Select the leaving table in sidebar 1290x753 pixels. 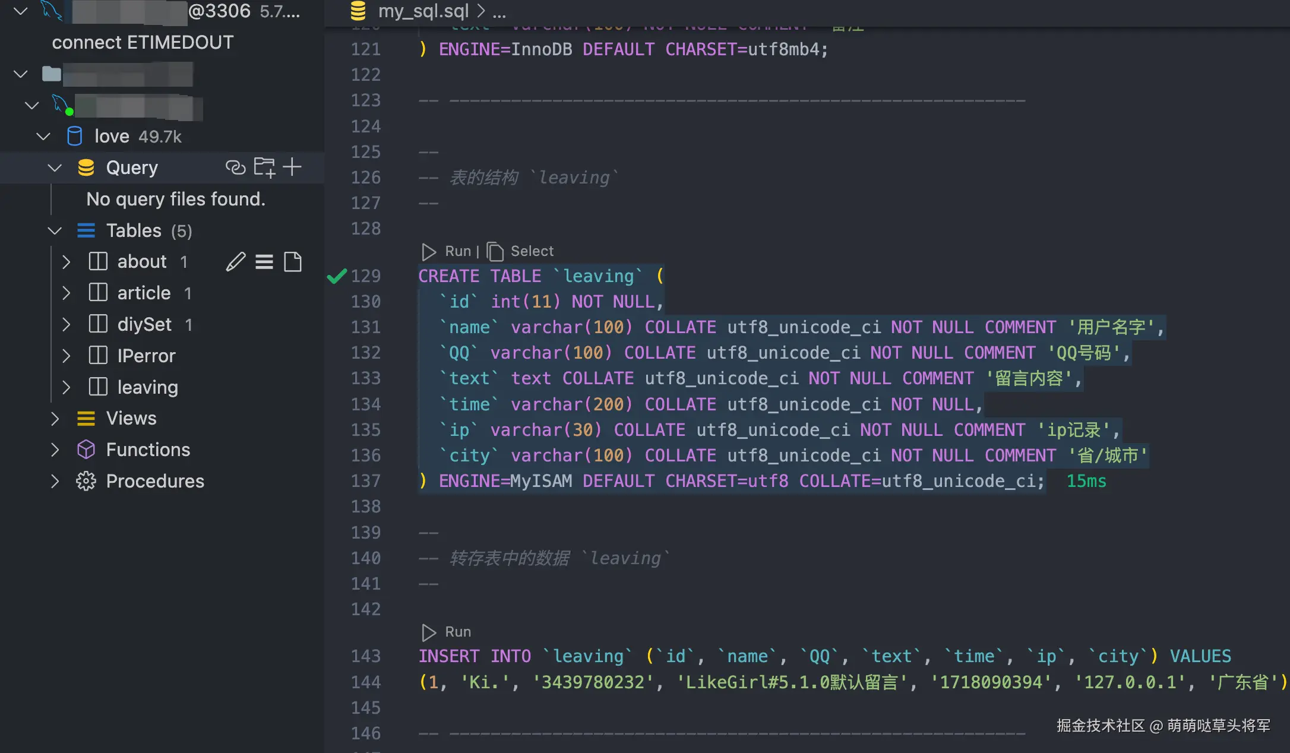click(147, 387)
